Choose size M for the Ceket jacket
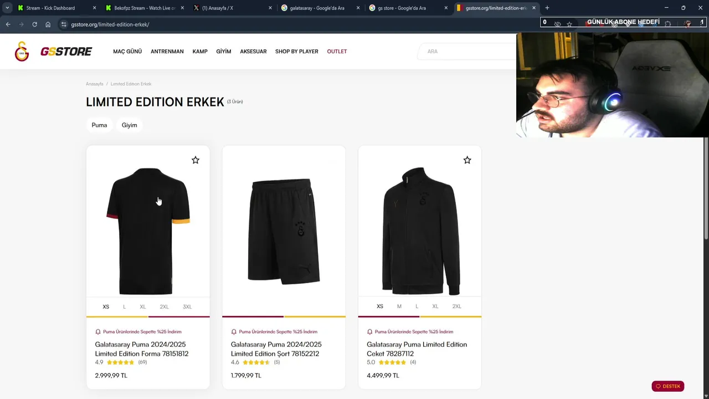709x399 pixels. click(399, 306)
